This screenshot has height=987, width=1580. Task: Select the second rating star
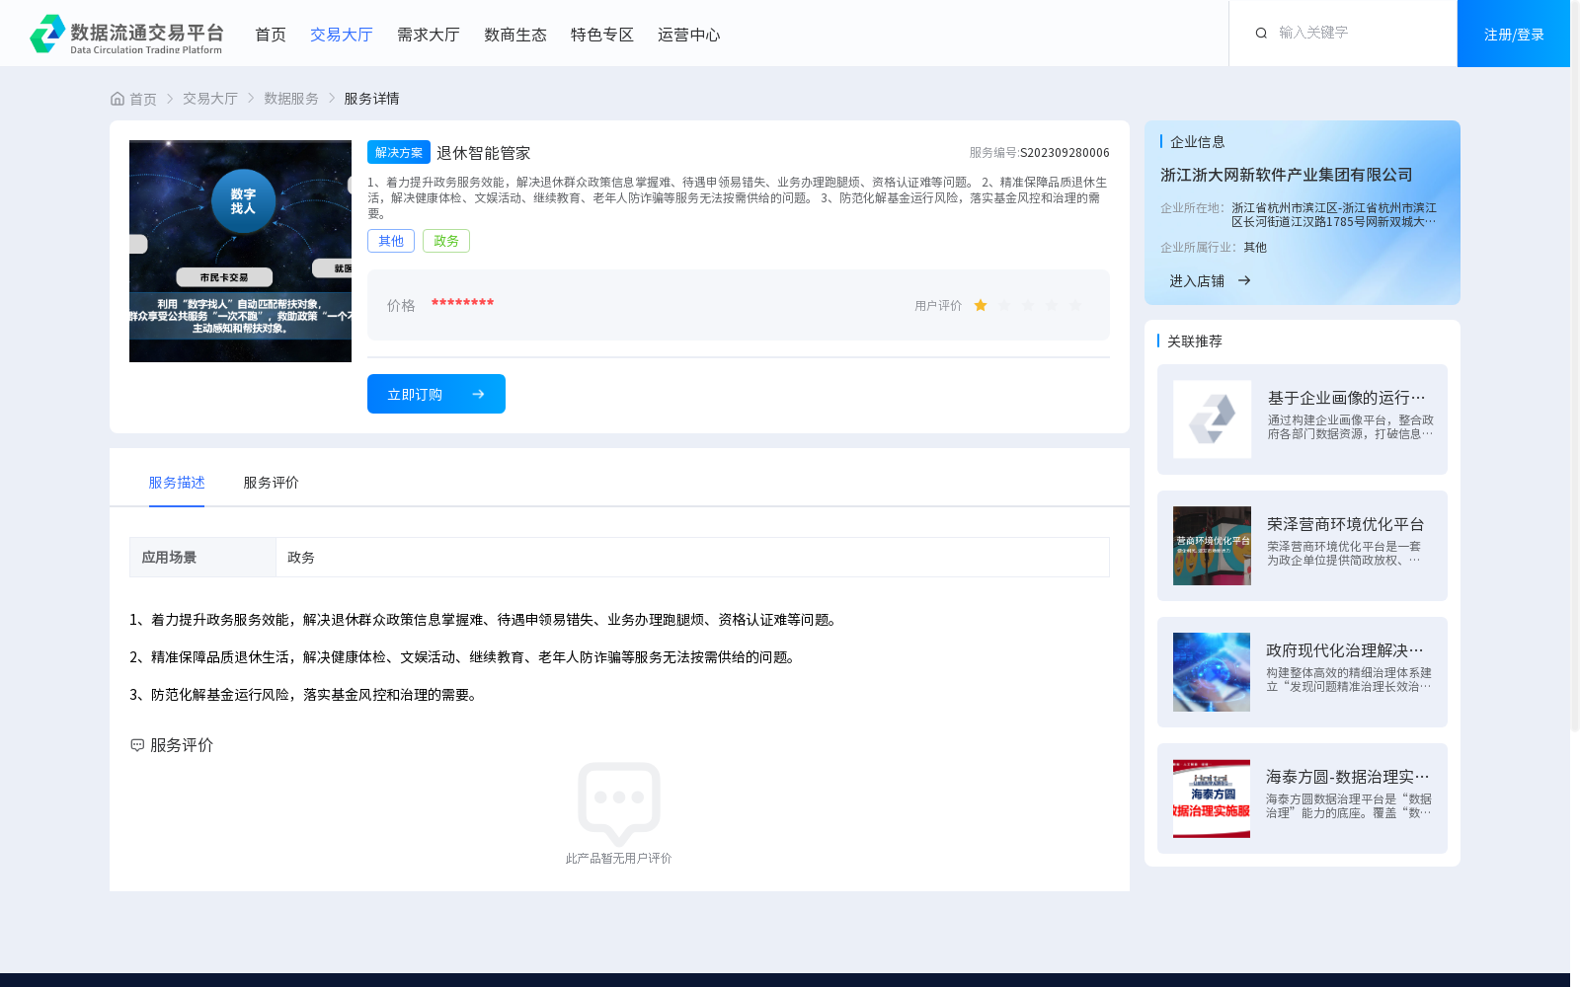1004,306
